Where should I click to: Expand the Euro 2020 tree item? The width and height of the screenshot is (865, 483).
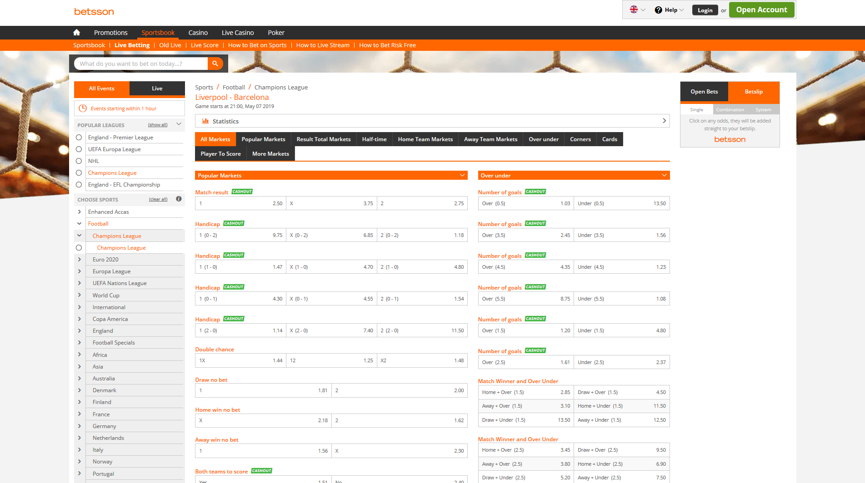tap(79, 260)
